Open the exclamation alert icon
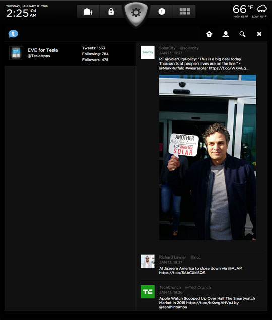The width and height of the screenshot is (272, 320). (x=162, y=11)
